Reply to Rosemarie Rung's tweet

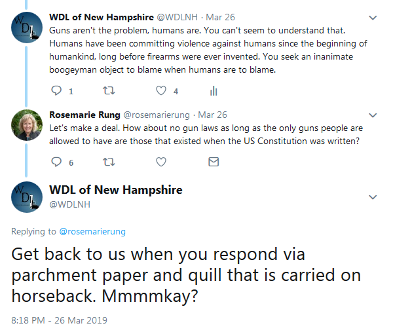56,162
